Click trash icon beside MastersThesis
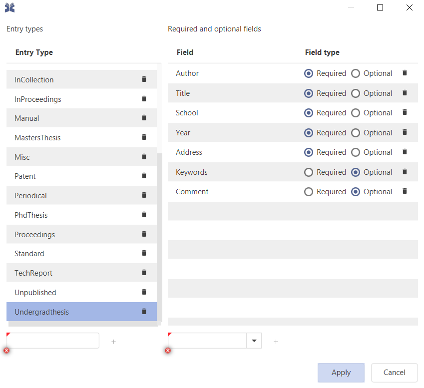424x388 pixels. click(144, 137)
